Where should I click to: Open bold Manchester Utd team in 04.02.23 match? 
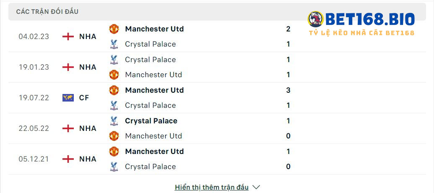[154, 29]
